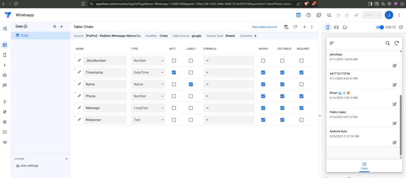
Task: Regenerate table schema with refresh icon
Action: click(295, 27)
